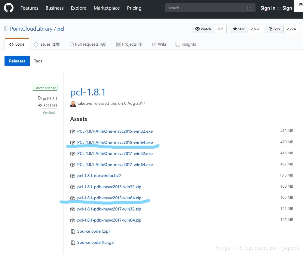Watch the pcl repository

pyautogui.click(x=203, y=29)
